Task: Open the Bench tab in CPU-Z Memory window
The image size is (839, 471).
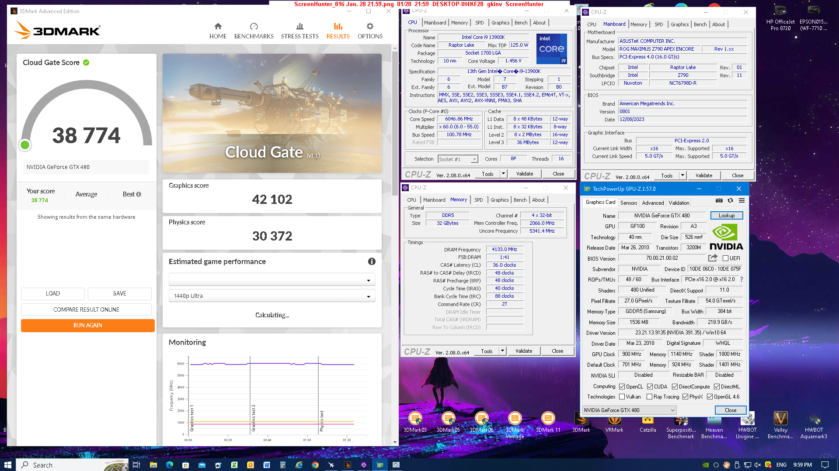Action: [x=520, y=200]
